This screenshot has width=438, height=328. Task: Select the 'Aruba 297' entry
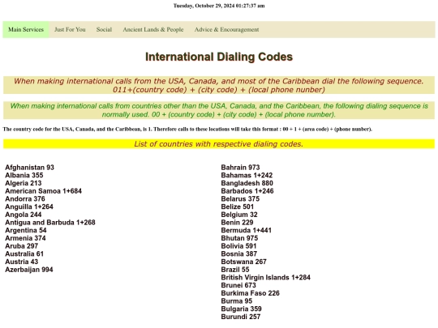coord(22,246)
